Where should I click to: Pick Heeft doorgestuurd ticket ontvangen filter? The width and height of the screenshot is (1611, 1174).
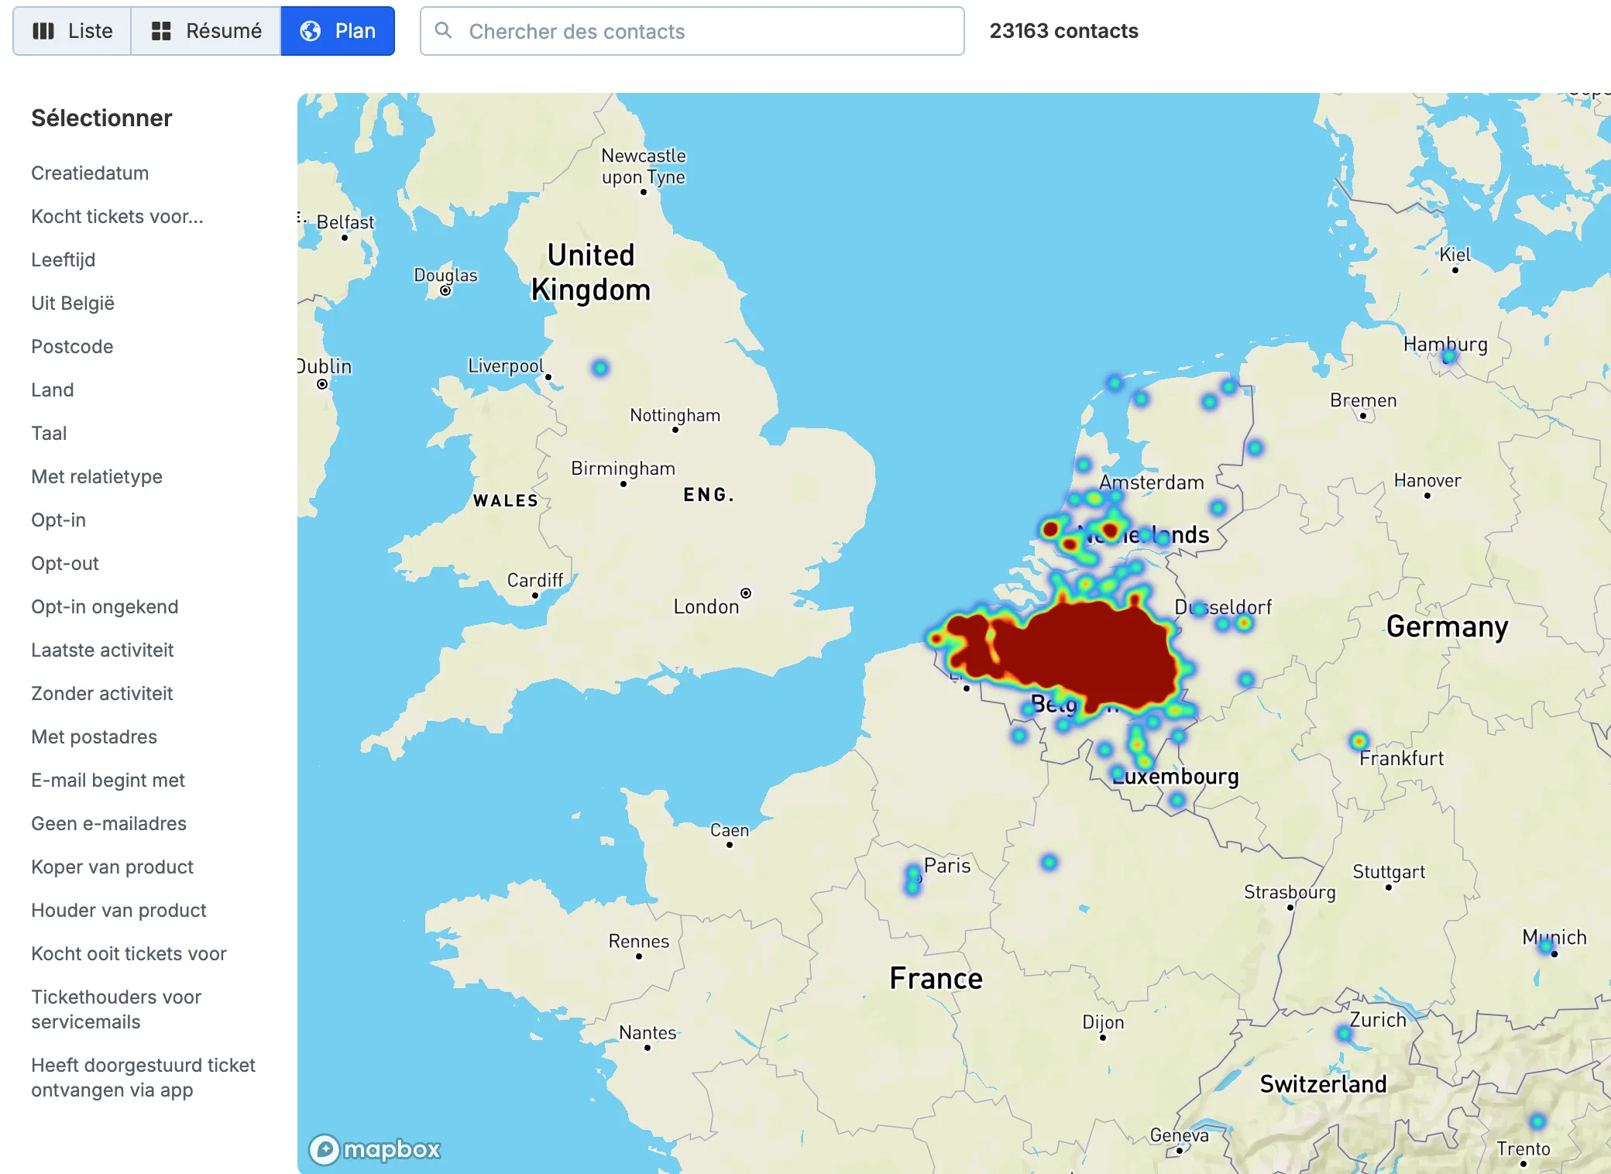[x=143, y=1077]
